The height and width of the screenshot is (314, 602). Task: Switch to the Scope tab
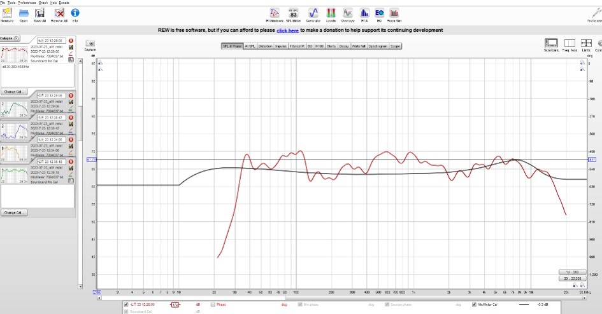click(x=396, y=46)
